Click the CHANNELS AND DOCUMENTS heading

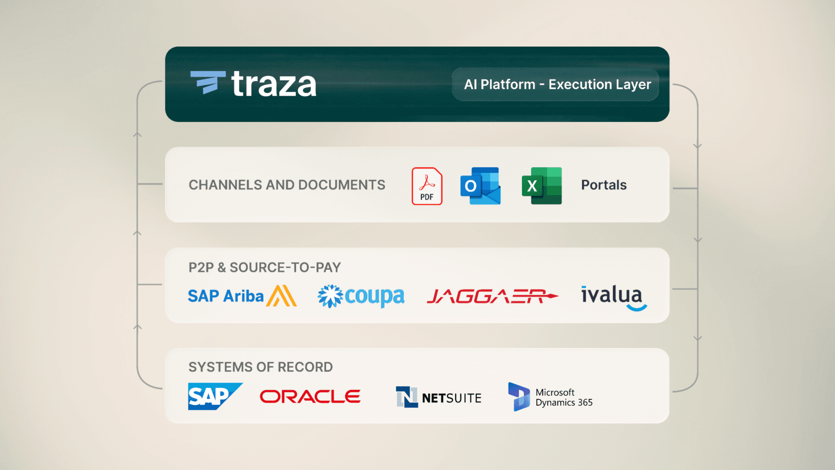(287, 185)
